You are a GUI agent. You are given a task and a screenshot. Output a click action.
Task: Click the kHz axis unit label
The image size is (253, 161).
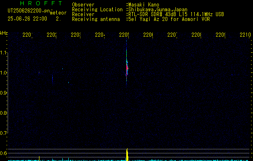pos(4,33)
